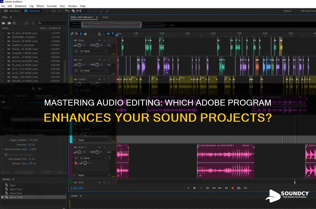Click the Files panel search field
316x209 pixels.
tap(52, 23)
